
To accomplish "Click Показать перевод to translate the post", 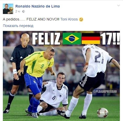I will tap(18, 26).
